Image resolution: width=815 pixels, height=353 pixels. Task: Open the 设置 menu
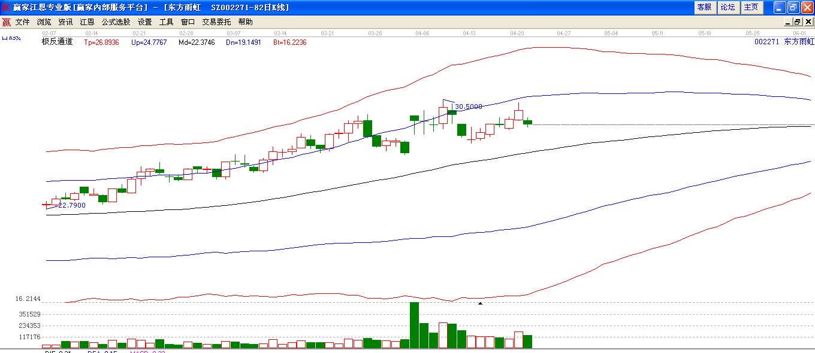pyautogui.click(x=145, y=22)
